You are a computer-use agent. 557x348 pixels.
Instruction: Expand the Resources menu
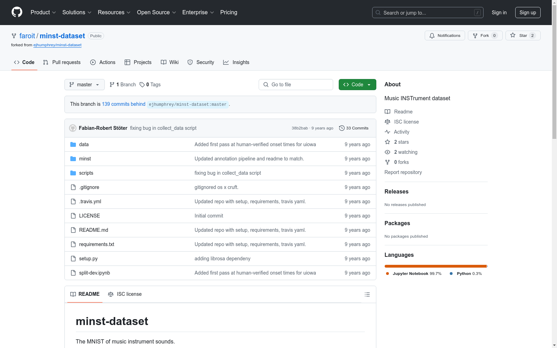(x=114, y=13)
